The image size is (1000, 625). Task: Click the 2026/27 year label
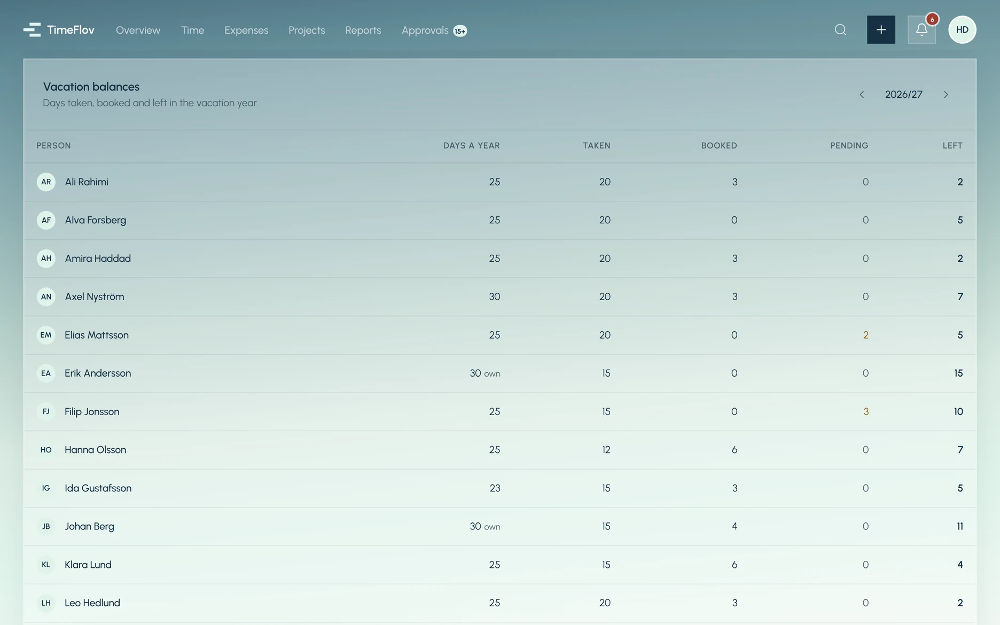point(903,95)
